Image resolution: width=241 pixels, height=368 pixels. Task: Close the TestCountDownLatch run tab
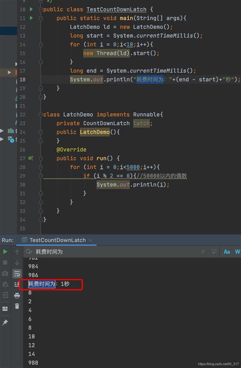[x=91, y=241]
